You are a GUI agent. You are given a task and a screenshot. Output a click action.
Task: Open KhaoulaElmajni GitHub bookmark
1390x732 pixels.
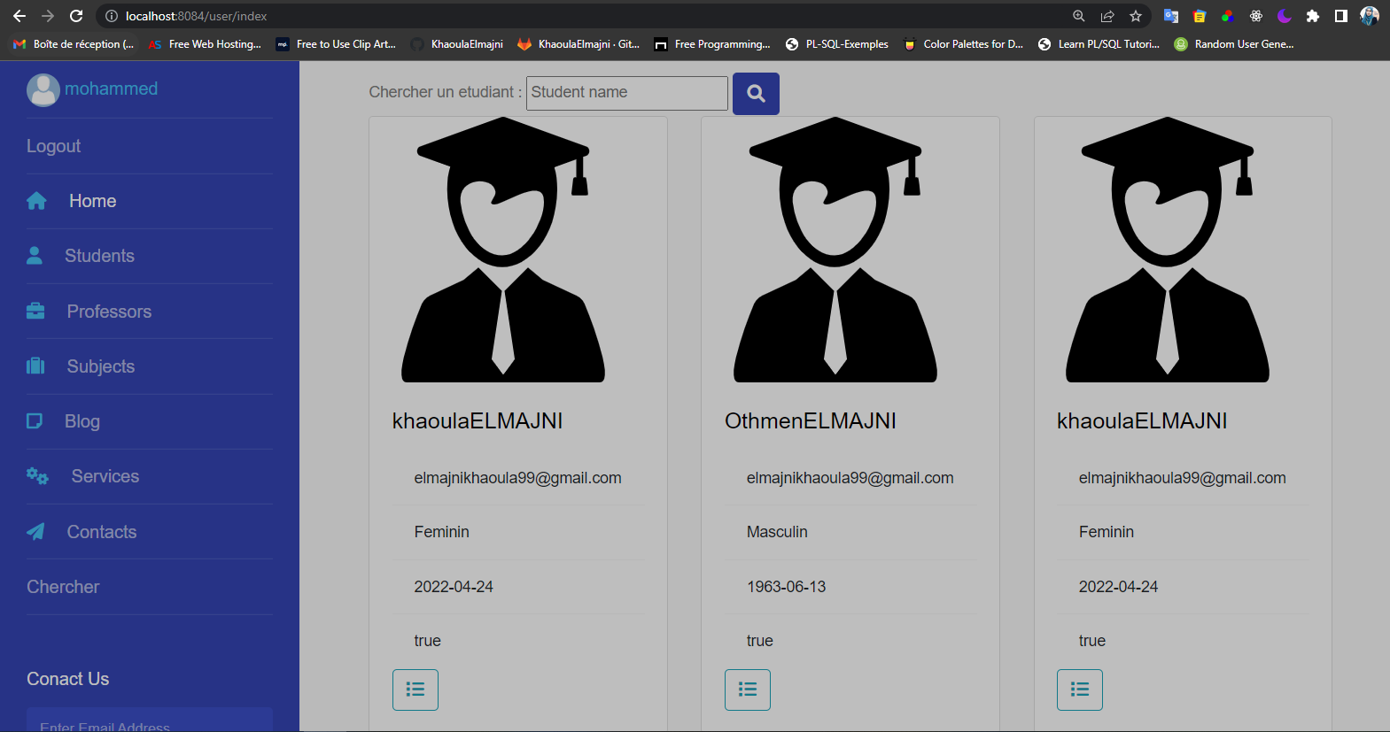pyautogui.click(x=457, y=44)
